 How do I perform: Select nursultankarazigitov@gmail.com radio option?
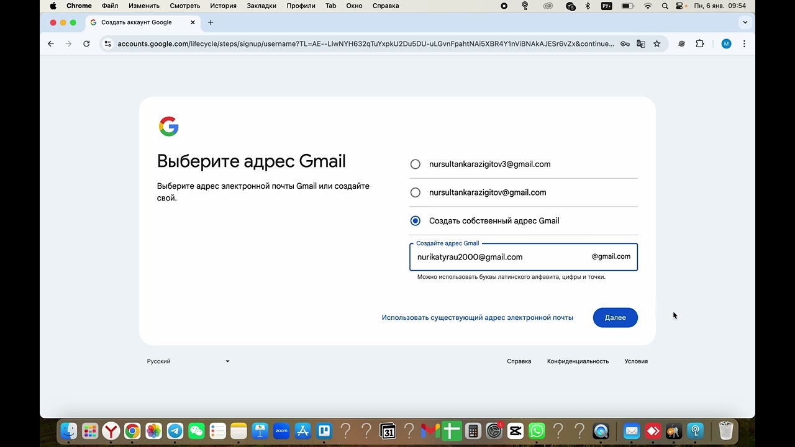[416, 192]
